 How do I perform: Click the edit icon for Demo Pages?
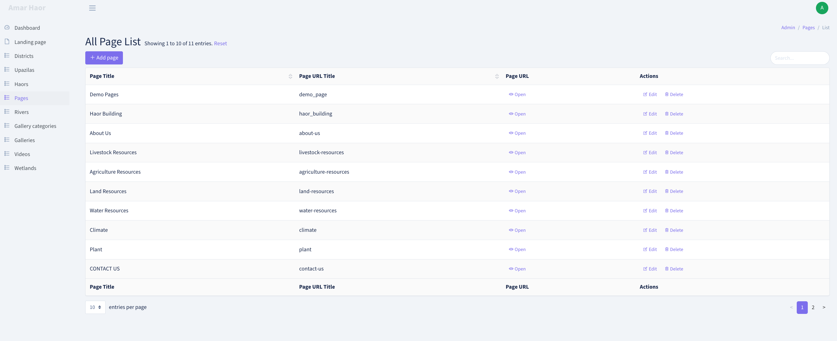pyautogui.click(x=645, y=94)
